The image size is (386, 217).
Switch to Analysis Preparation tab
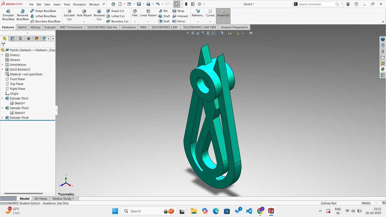(234, 27)
